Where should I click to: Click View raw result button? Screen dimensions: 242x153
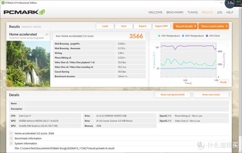(x=211, y=95)
